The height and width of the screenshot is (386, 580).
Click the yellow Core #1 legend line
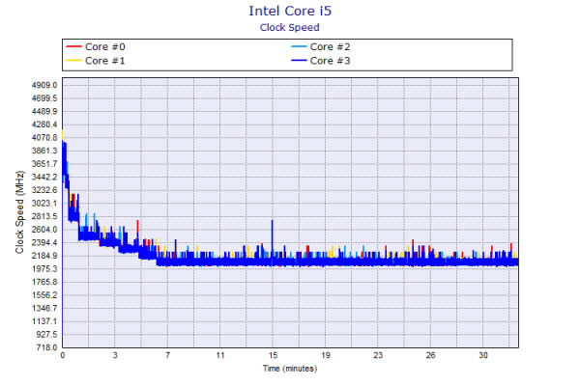coord(73,60)
